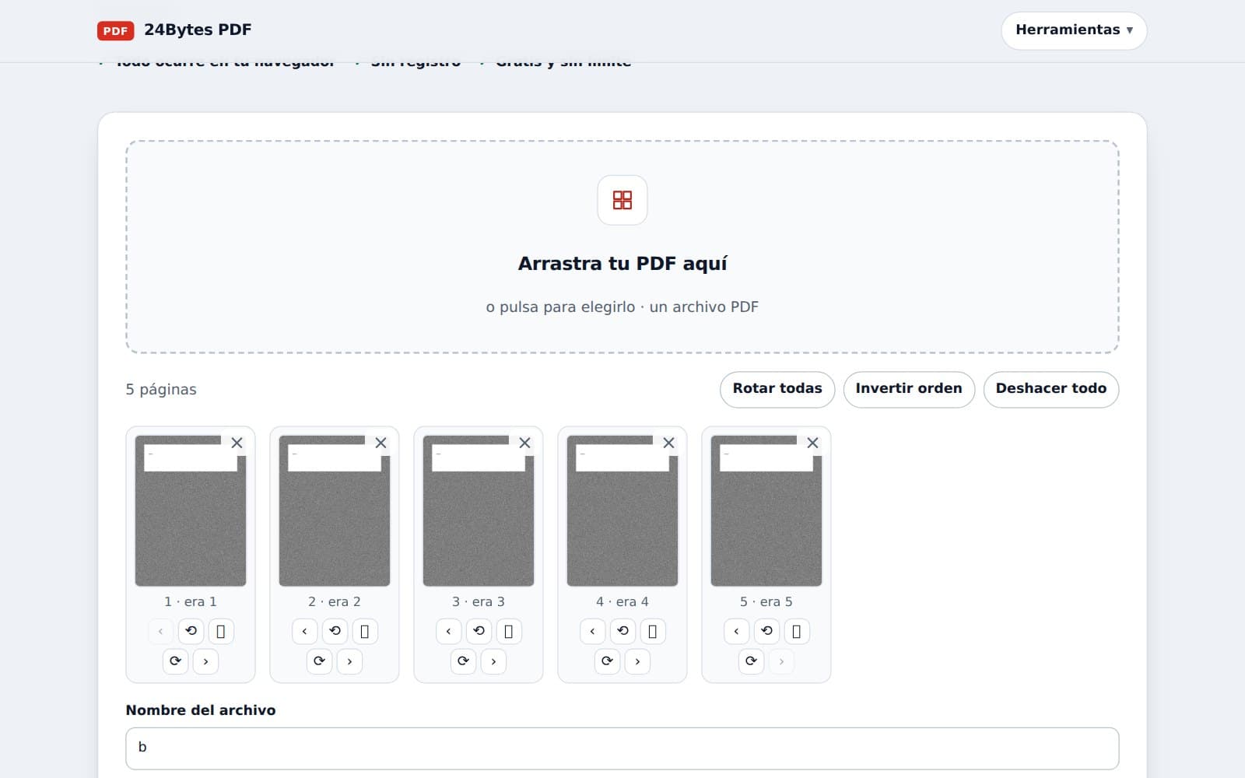Move page 1 to the right
The width and height of the screenshot is (1245, 778).
click(205, 661)
